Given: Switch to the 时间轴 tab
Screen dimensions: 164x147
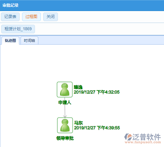Looking at the screenshot, I should point(29,41).
